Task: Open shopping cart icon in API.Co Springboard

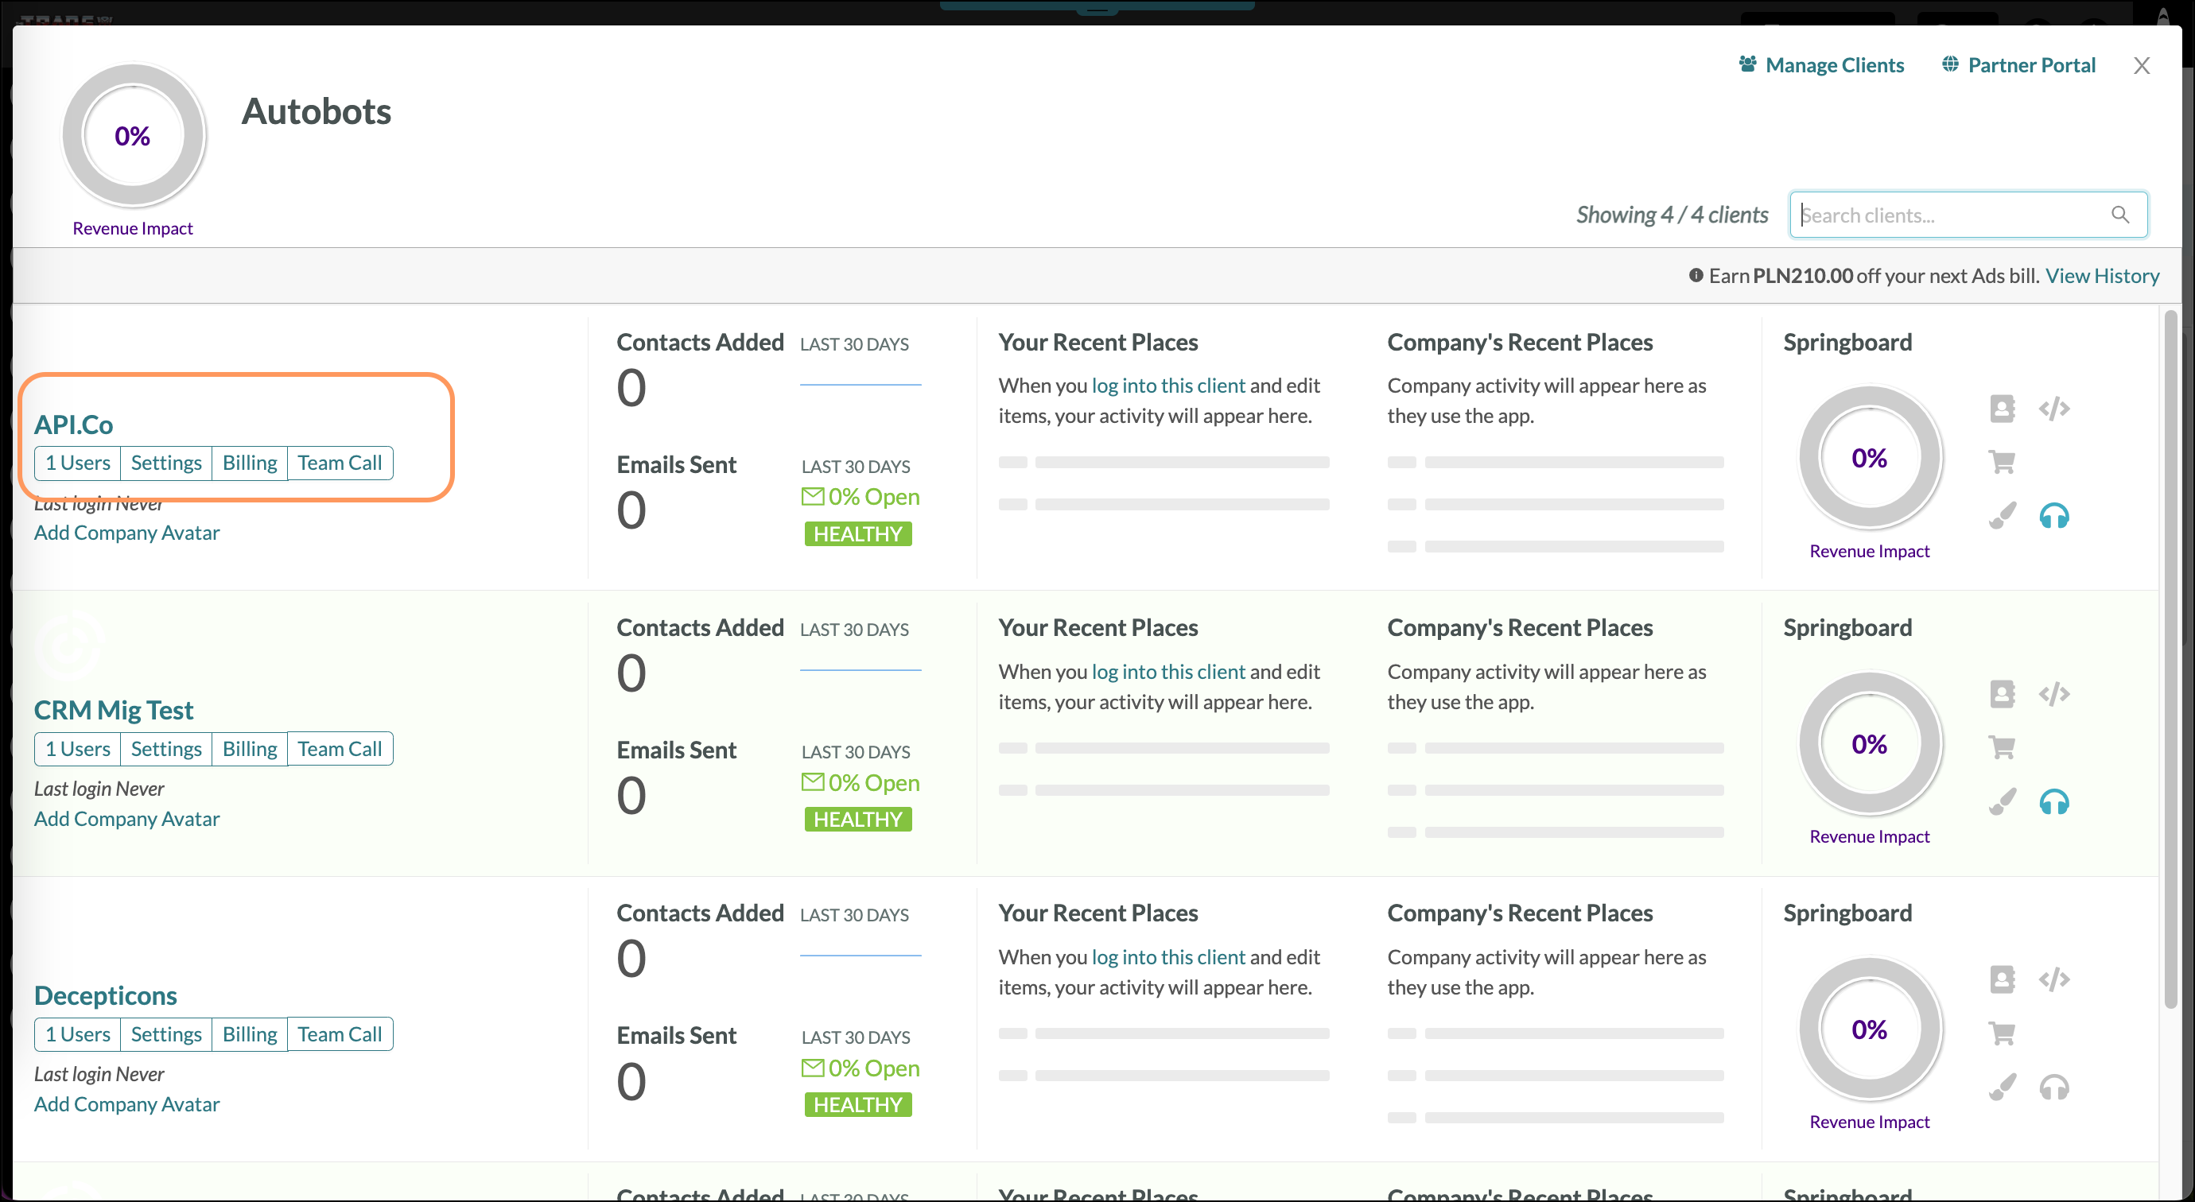Action: click(x=2003, y=462)
